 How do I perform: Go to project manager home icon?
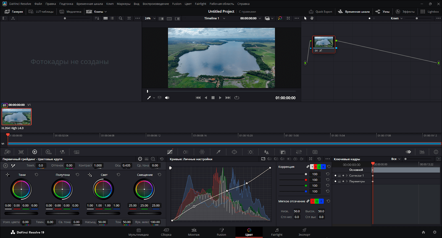[423, 232]
